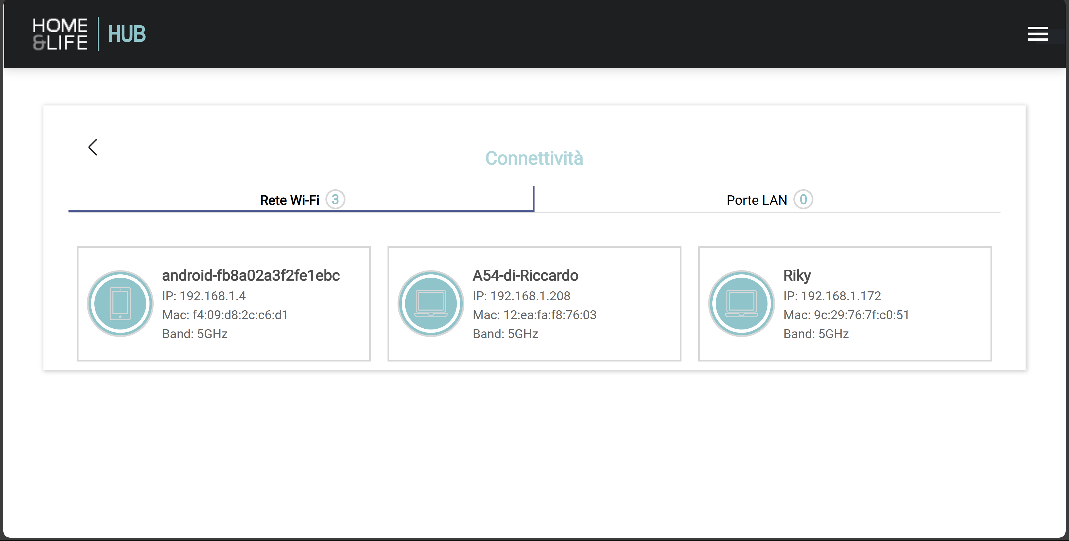Go back using the left arrow

click(x=93, y=147)
